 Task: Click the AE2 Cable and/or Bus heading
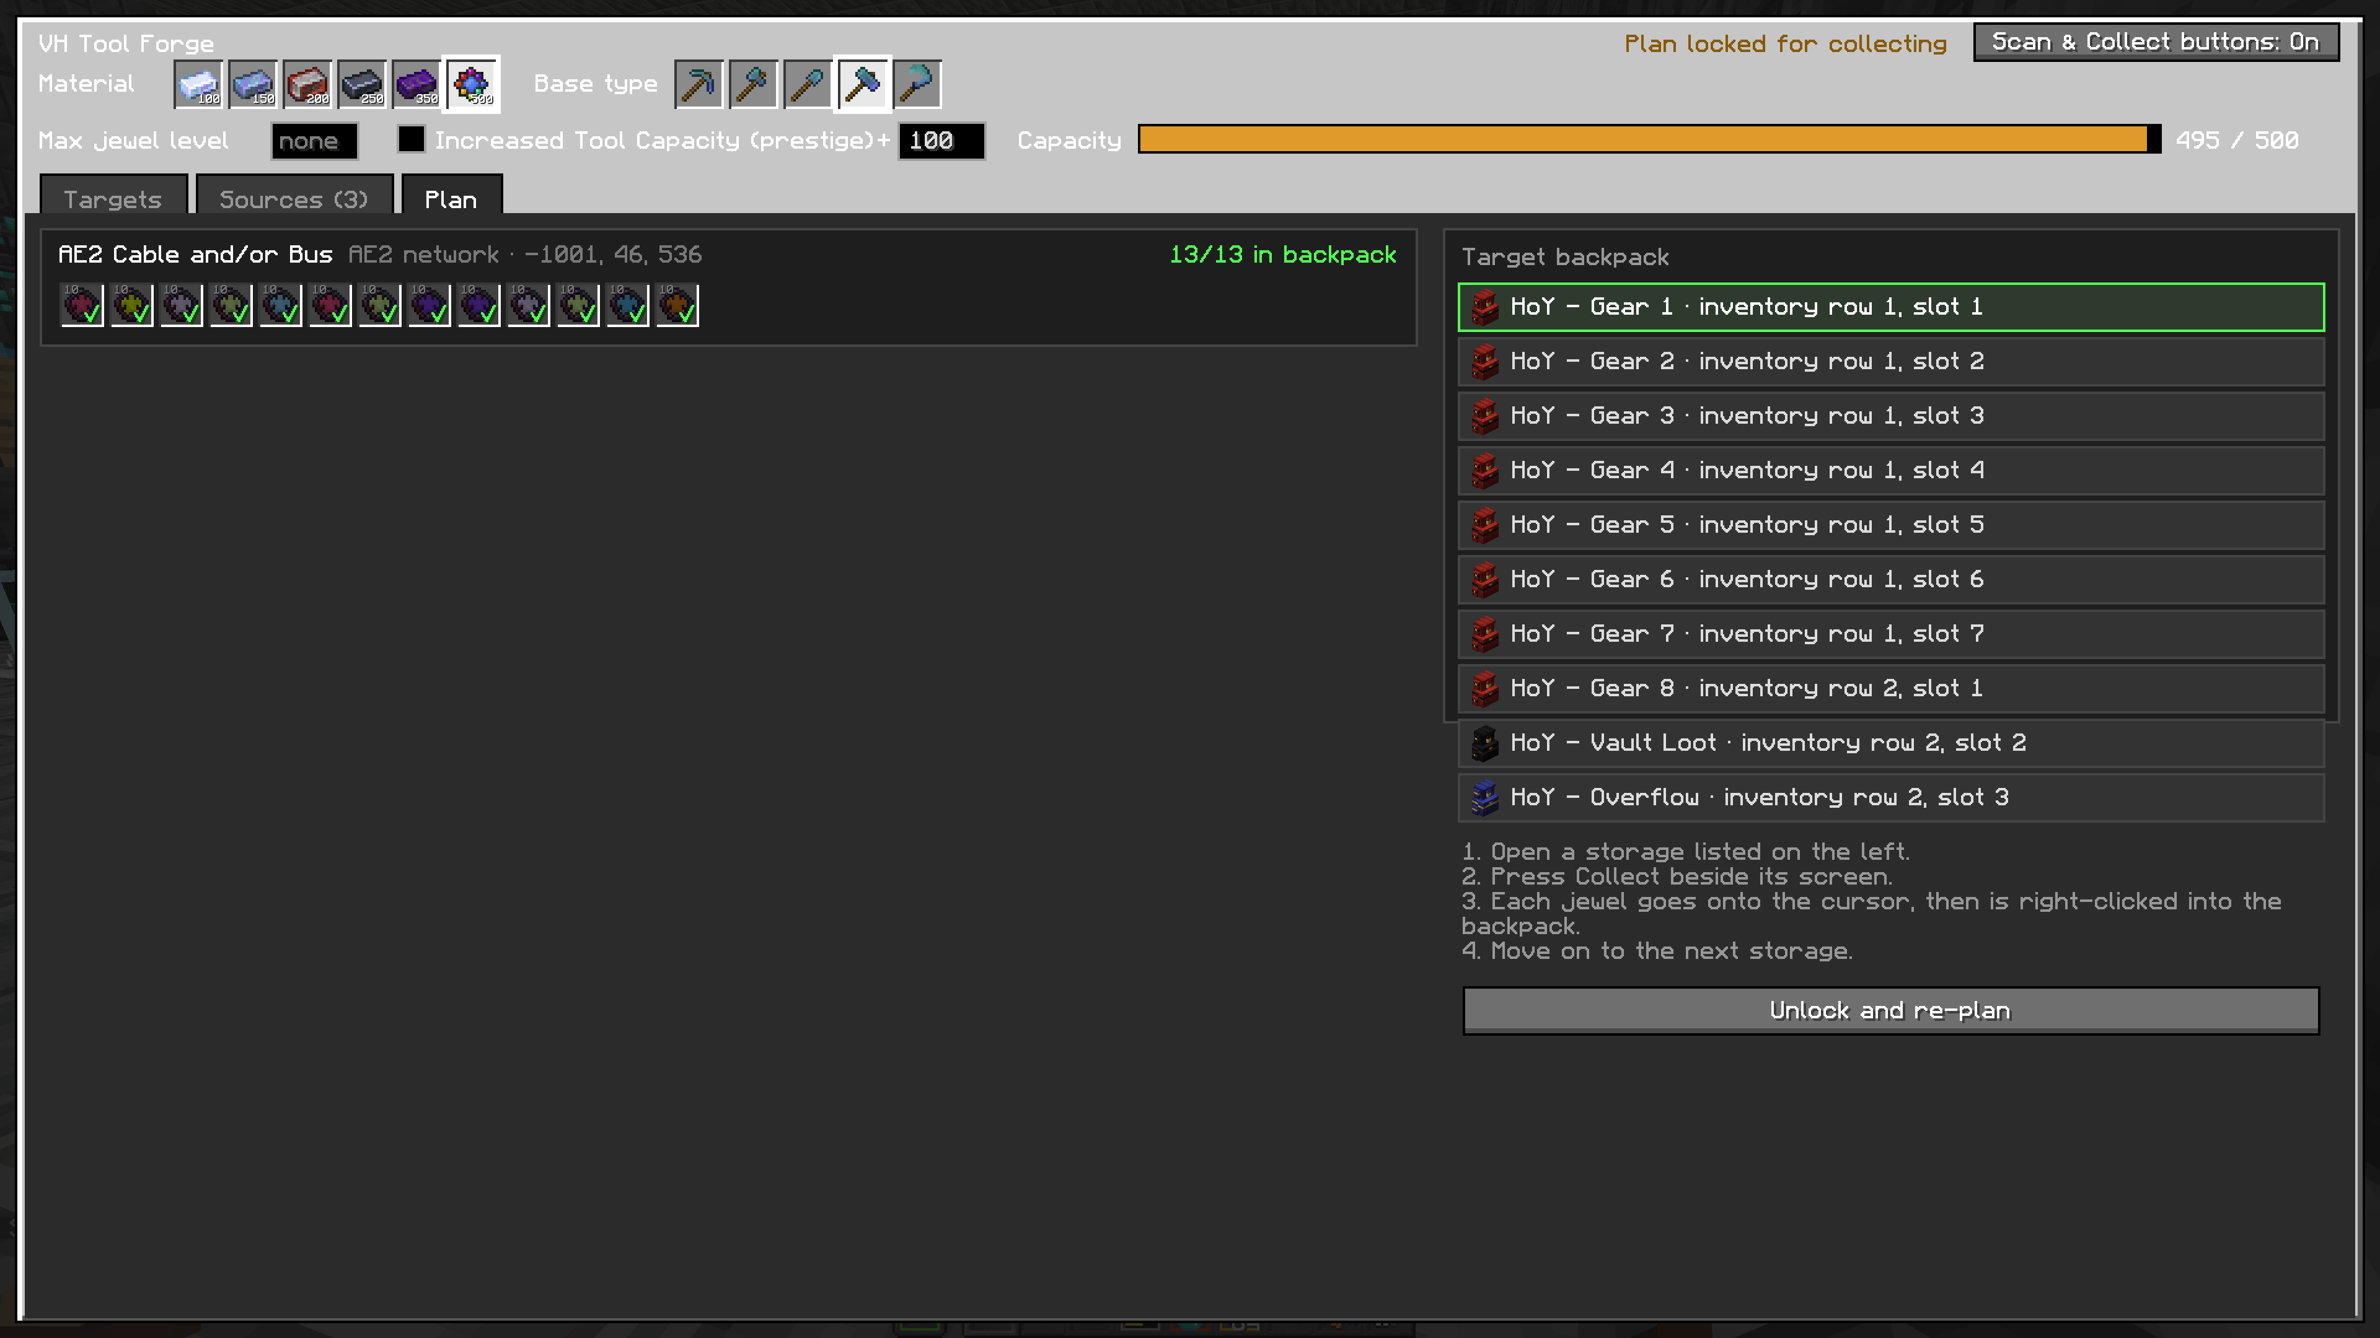click(x=195, y=255)
